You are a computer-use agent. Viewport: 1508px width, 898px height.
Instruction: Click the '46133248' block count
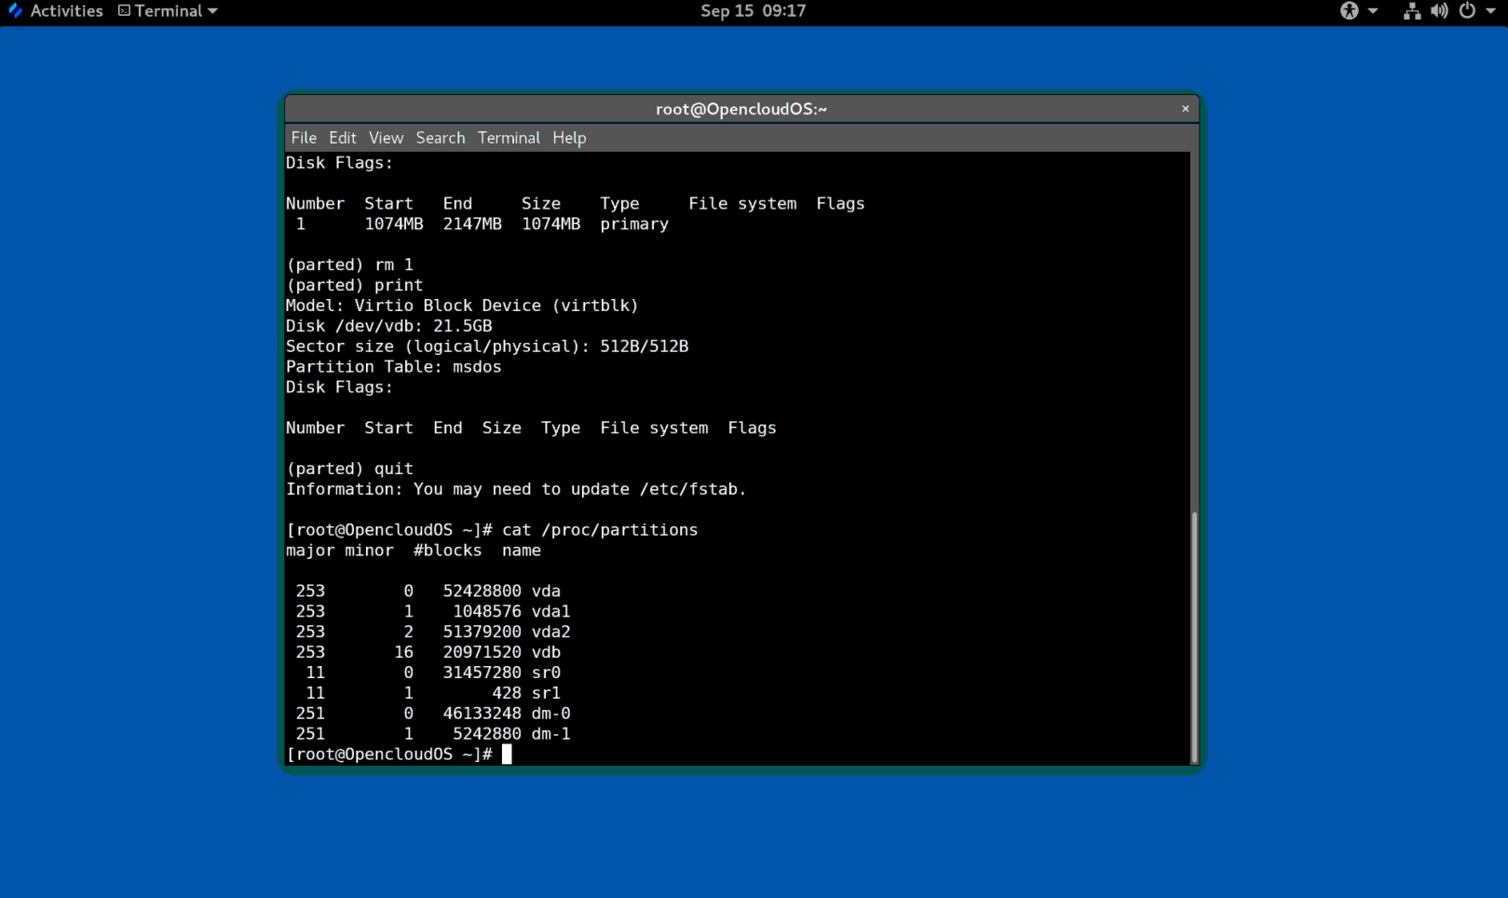[482, 714]
